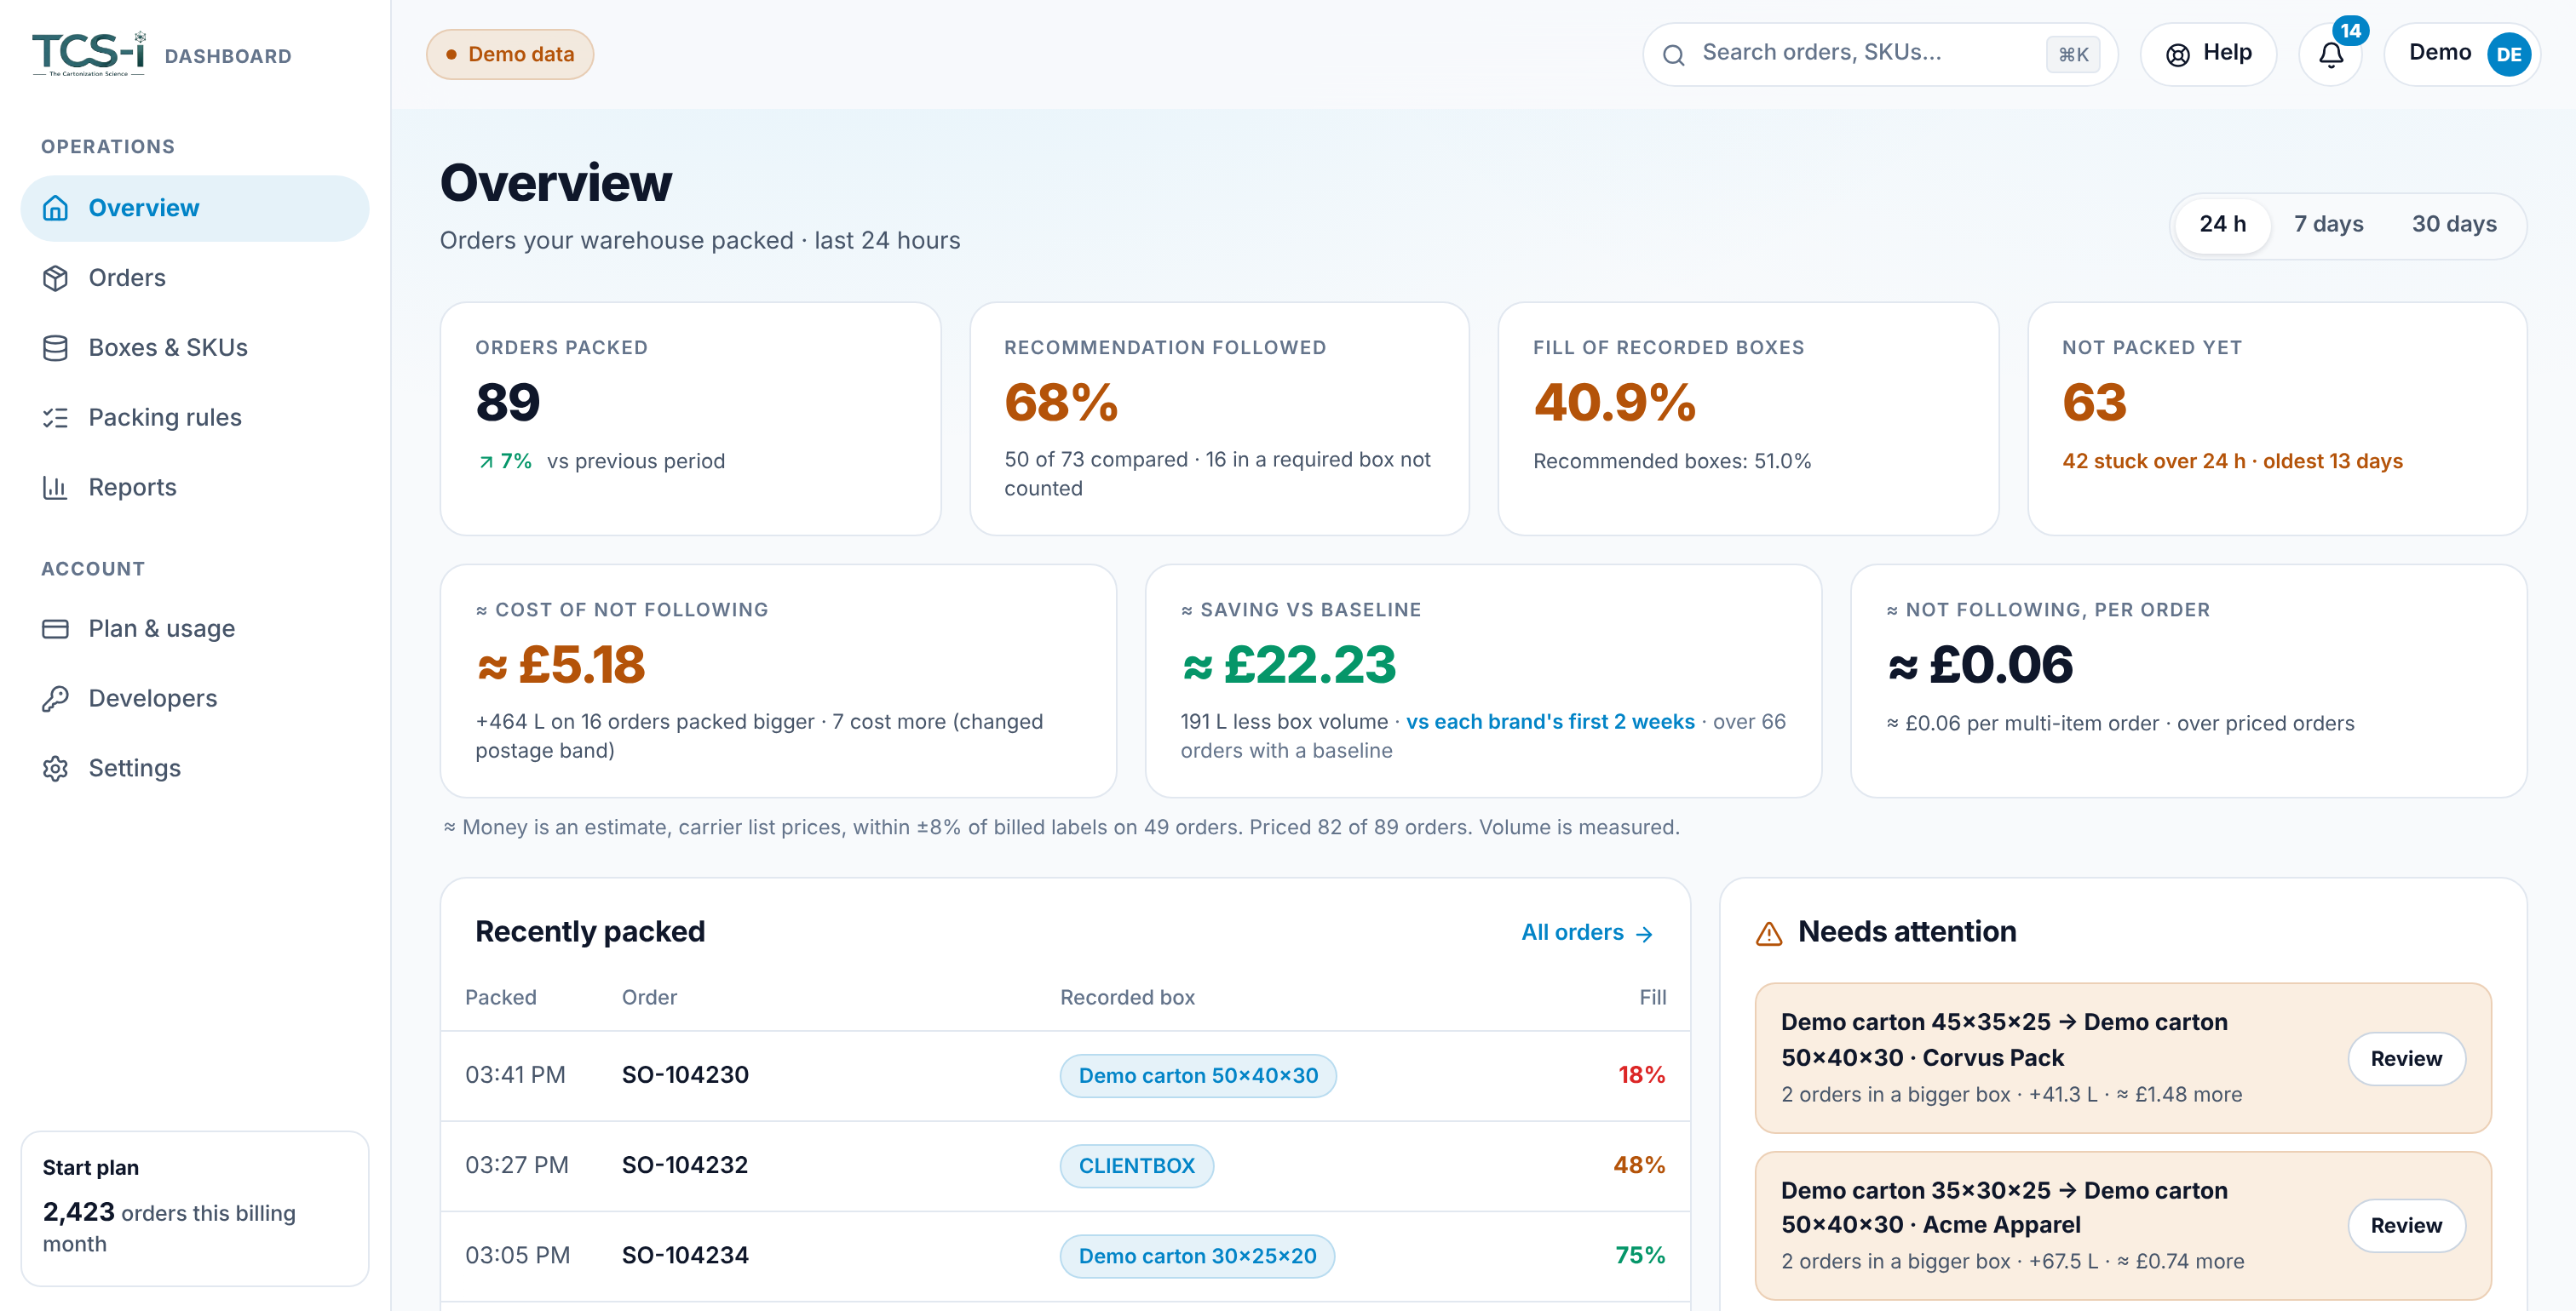The width and height of the screenshot is (2576, 1311).
Task: Click the Help button
Action: [2208, 54]
